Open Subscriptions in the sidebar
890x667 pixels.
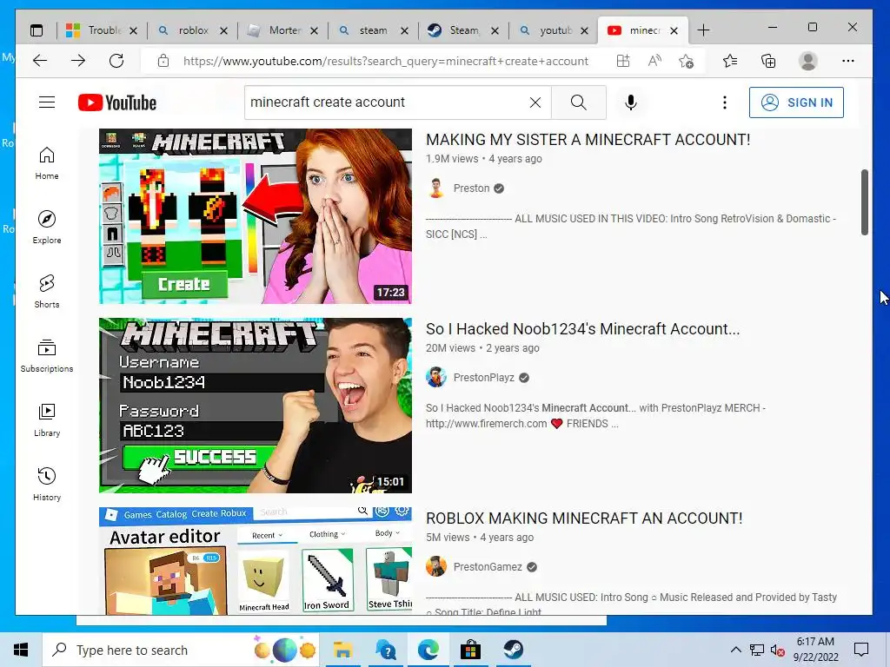pyautogui.click(x=47, y=355)
